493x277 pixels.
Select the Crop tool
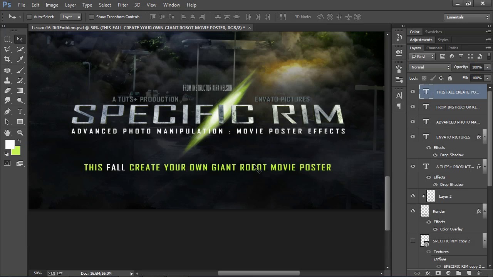(x=7, y=59)
